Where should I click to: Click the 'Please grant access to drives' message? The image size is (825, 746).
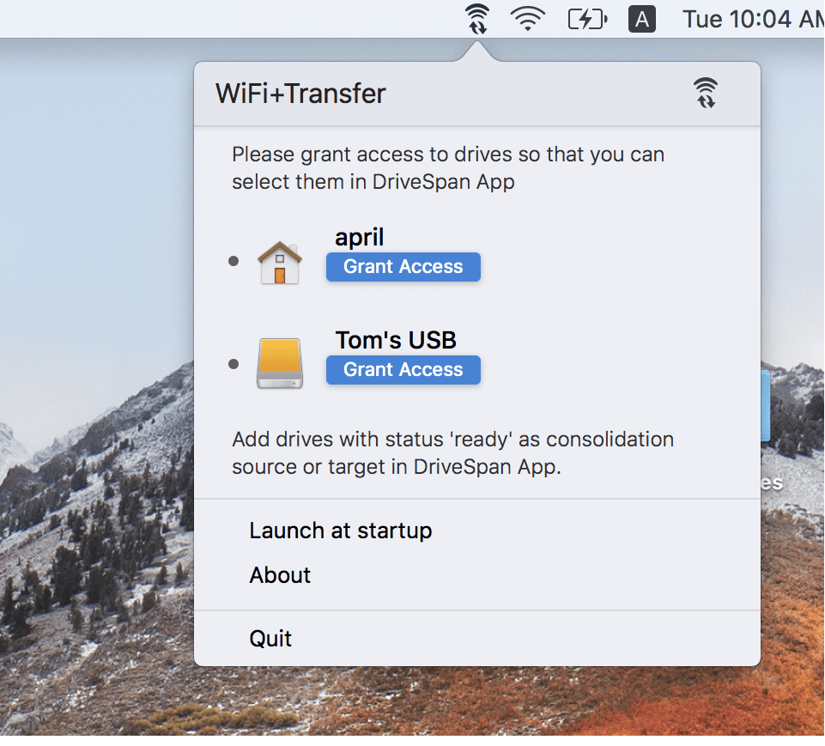448,167
